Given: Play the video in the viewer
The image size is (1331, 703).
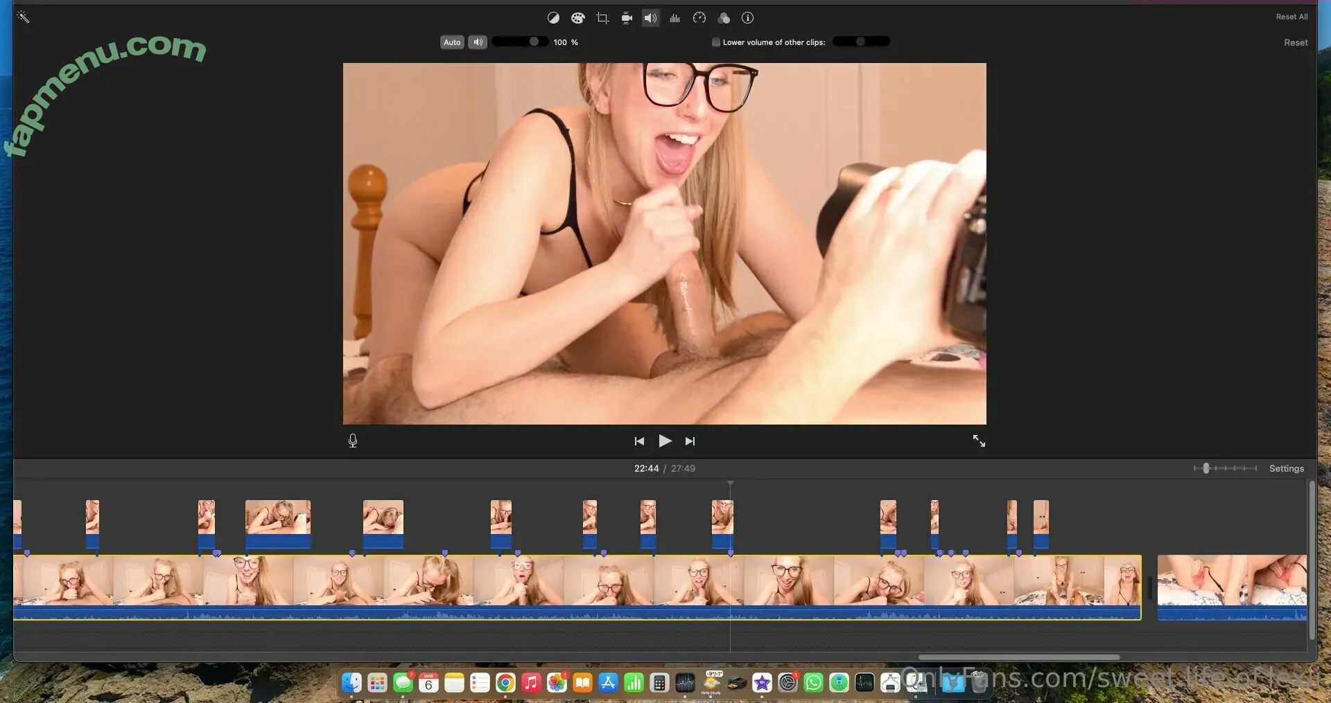Looking at the screenshot, I should 665,441.
